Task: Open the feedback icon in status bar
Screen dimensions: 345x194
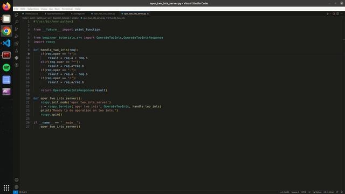Action: pos(337,192)
